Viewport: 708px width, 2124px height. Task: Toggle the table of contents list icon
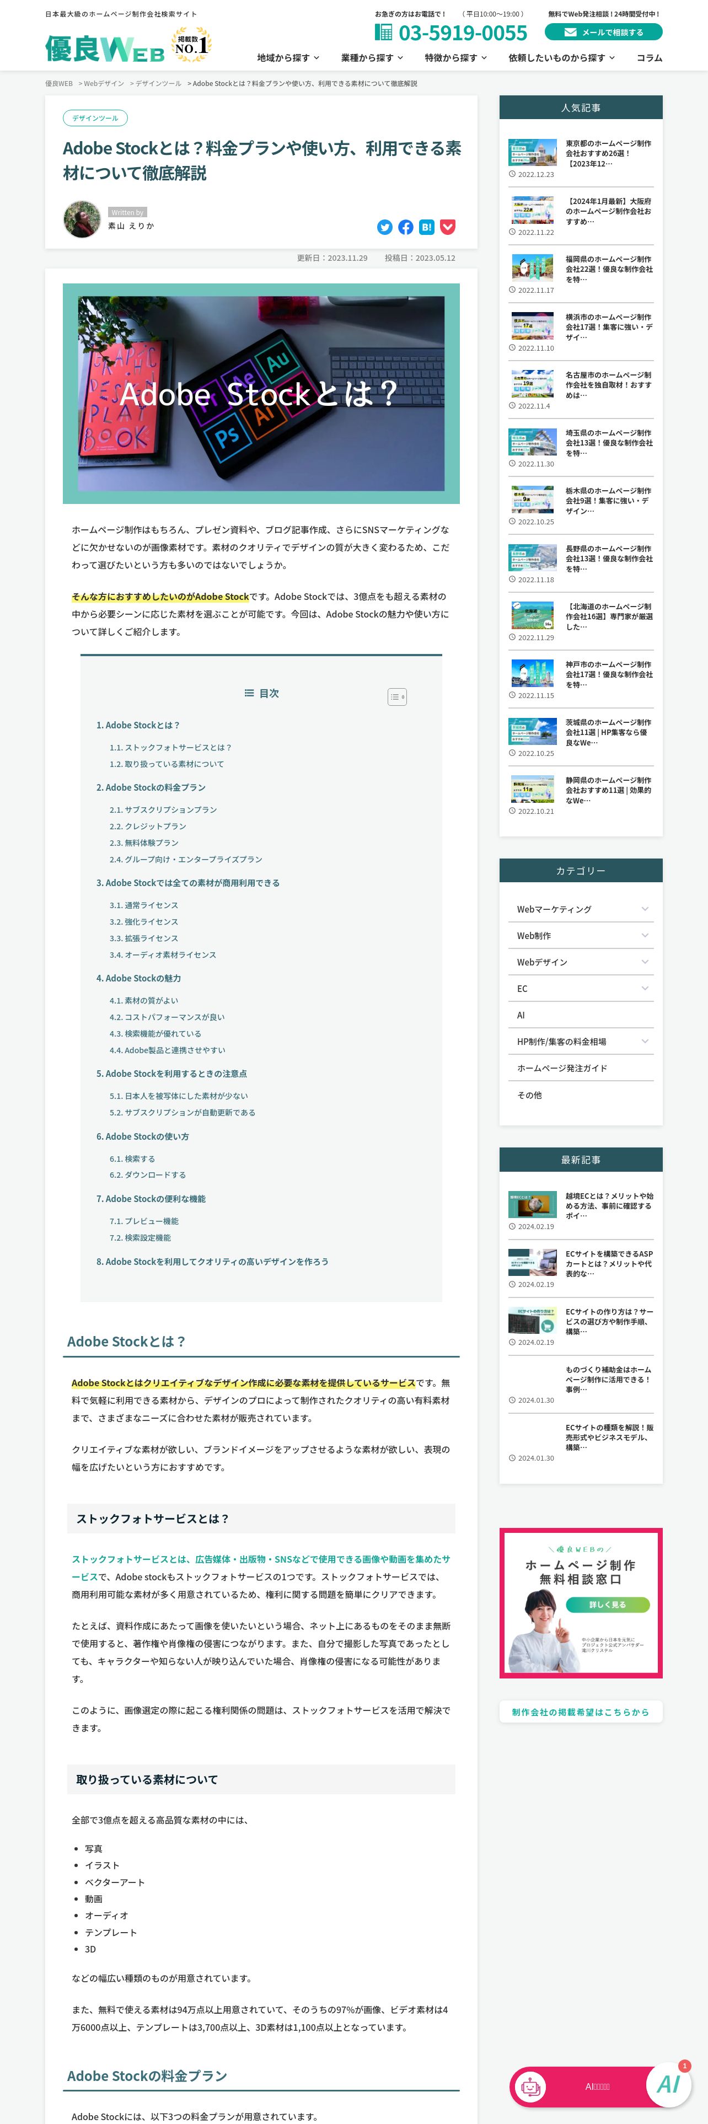coord(396,697)
